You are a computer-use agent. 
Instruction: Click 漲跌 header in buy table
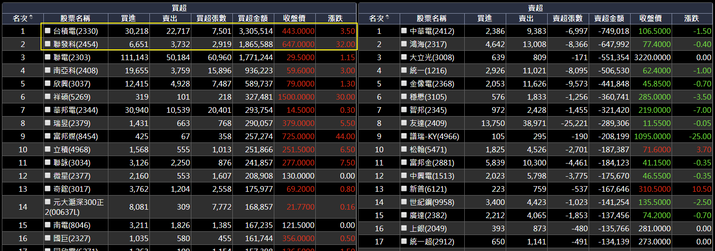pyautogui.click(x=336, y=18)
